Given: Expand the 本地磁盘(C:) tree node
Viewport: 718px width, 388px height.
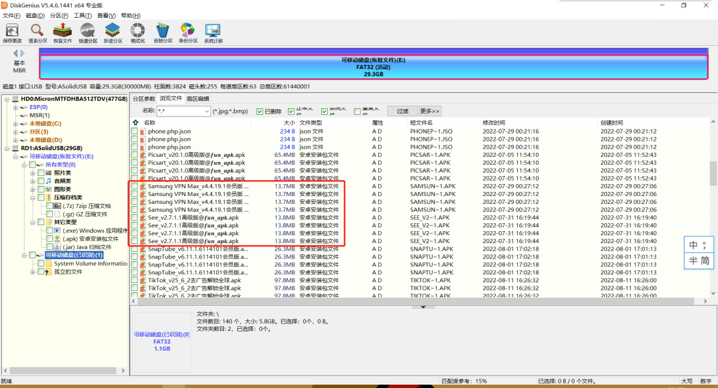Looking at the screenshot, I should 15,124.
